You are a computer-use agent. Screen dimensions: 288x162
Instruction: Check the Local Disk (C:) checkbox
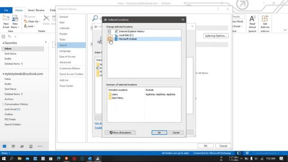point(109,35)
